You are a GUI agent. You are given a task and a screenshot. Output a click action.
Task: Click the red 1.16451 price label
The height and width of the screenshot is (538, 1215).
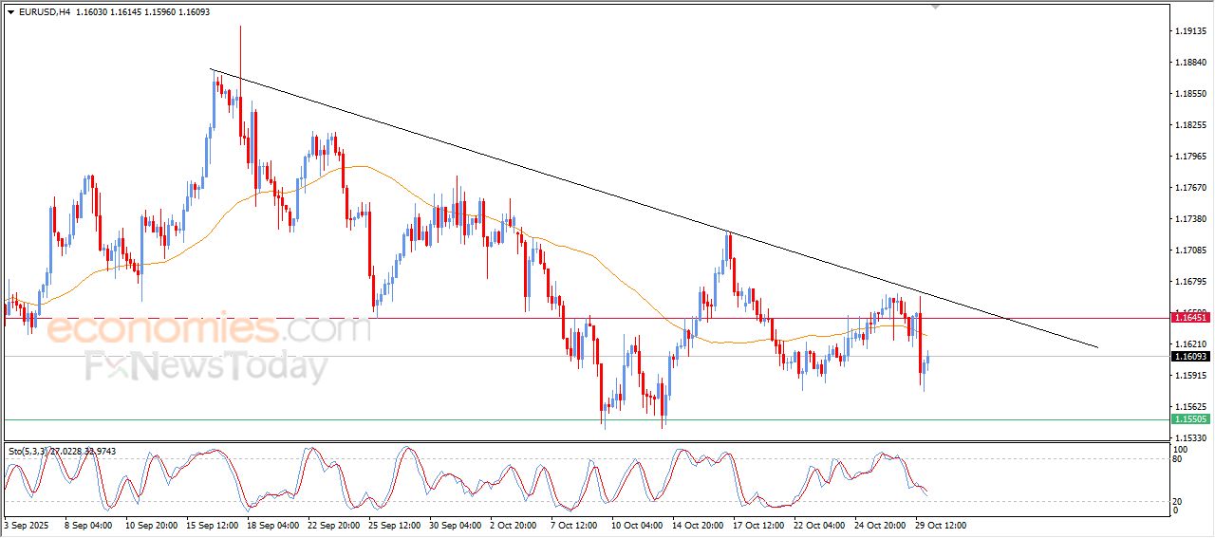pos(1190,318)
